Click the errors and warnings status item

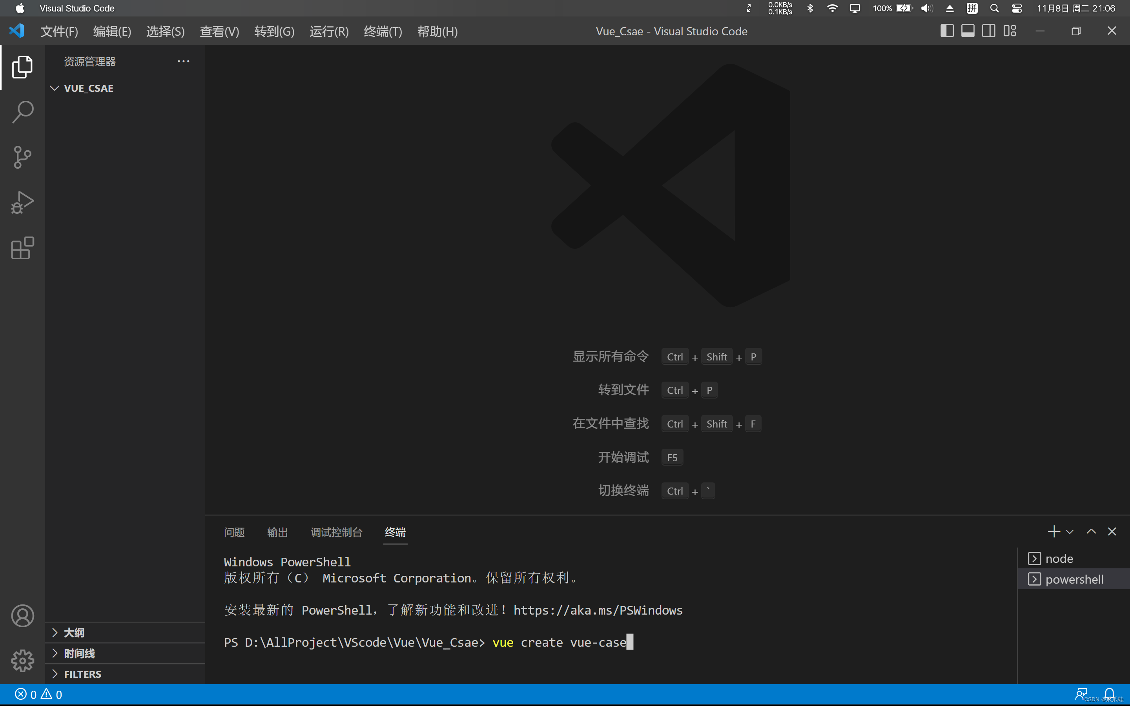pyautogui.click(x=38, y=694)
